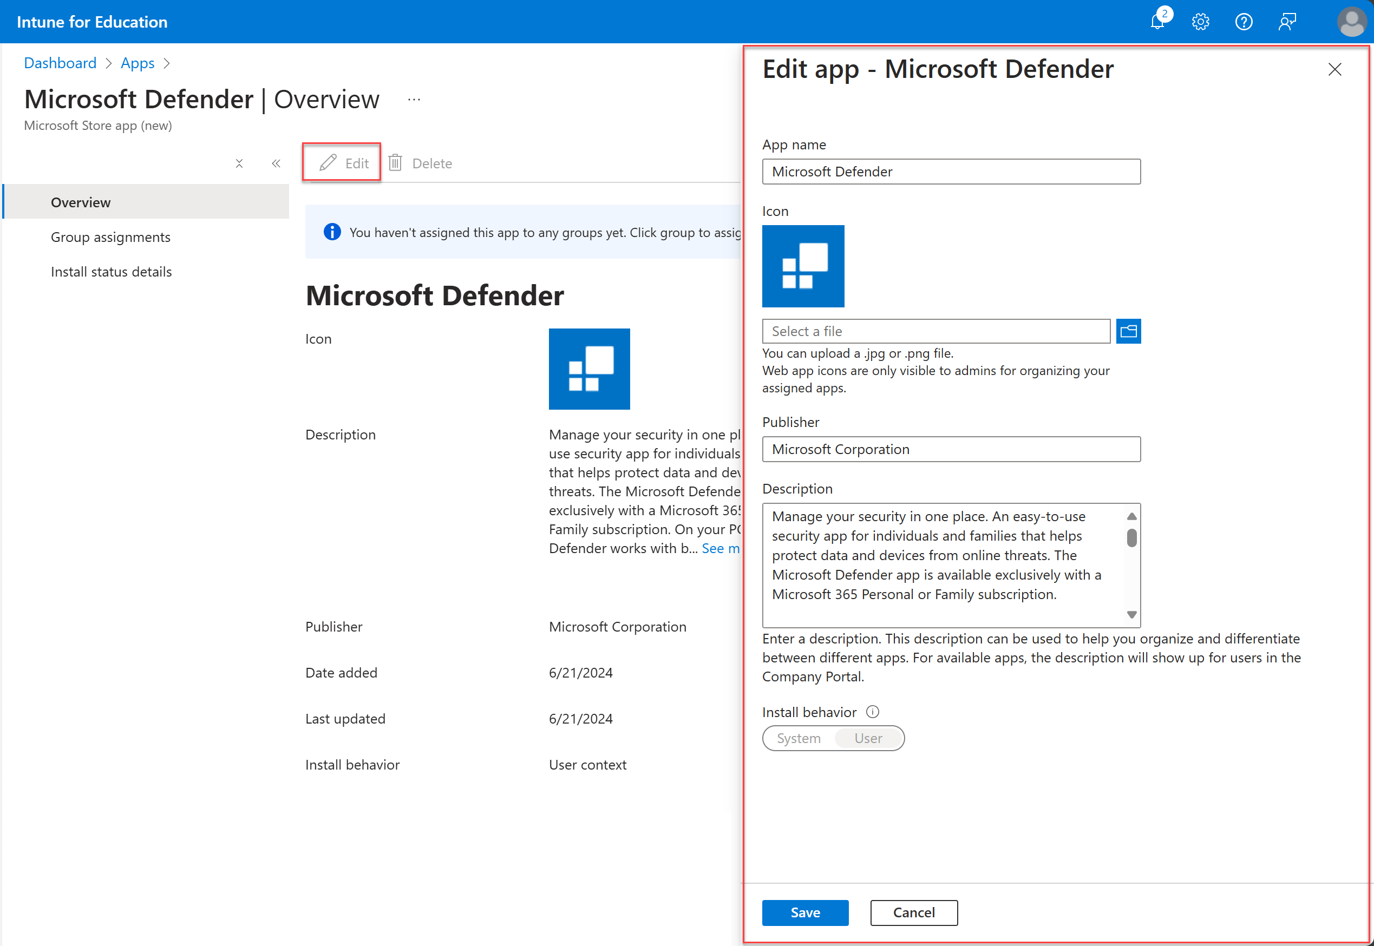Click the Save button in Edit app panel
Viewport: 1374px width, 946px height.
coord(805,912)
